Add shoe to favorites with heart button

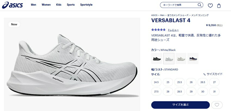[217, 105]
